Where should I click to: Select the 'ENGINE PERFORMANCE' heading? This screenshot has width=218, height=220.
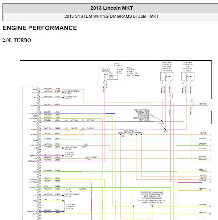(x=40, y=28)
